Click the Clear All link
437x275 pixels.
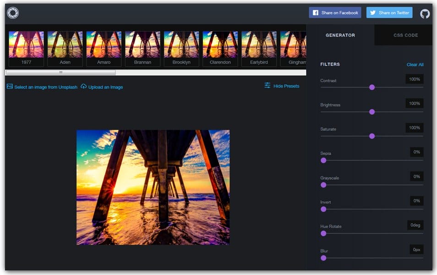(415, 65)
